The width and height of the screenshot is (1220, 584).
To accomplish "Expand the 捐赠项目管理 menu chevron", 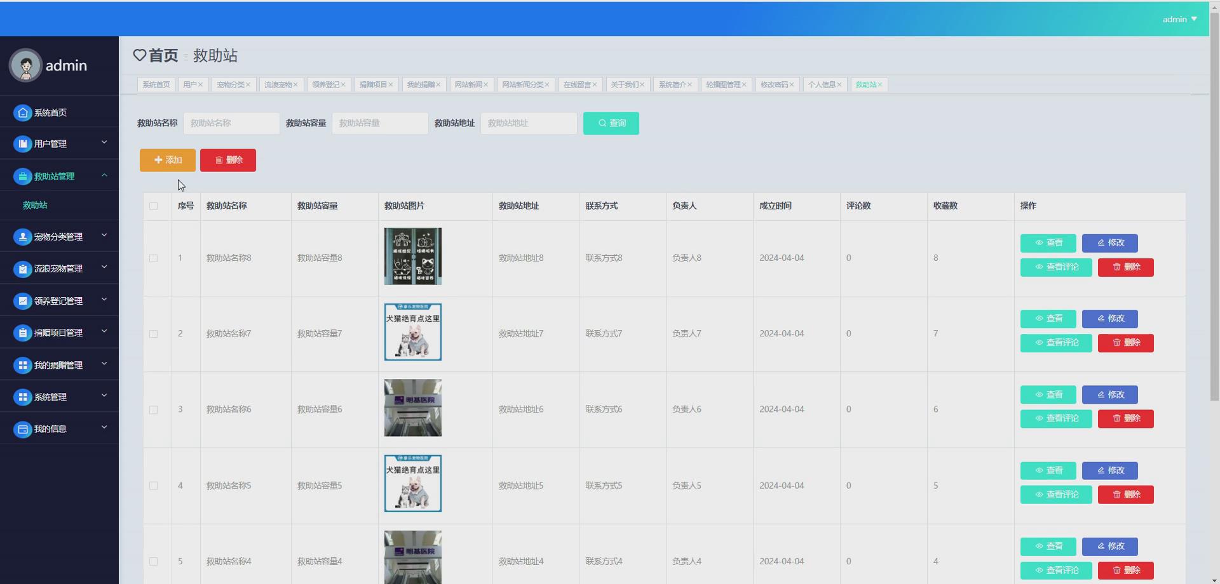I will coord(104,331).
